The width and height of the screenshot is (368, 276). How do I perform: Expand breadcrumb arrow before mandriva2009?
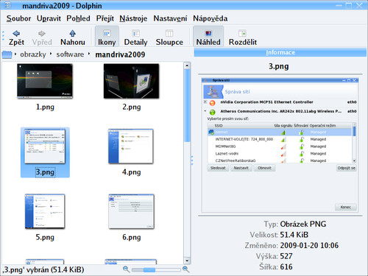[89, 54]
